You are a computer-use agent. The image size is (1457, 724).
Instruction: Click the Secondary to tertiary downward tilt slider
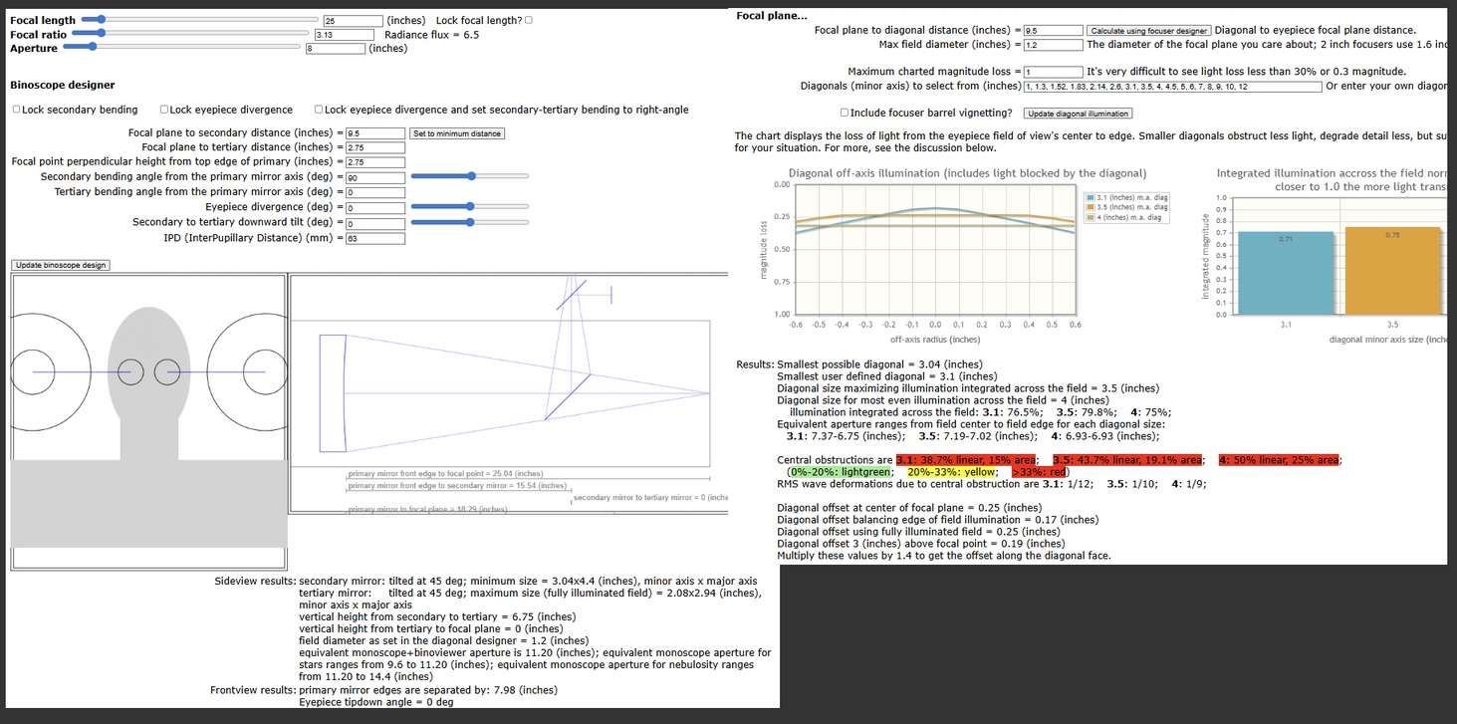[469, 221]
